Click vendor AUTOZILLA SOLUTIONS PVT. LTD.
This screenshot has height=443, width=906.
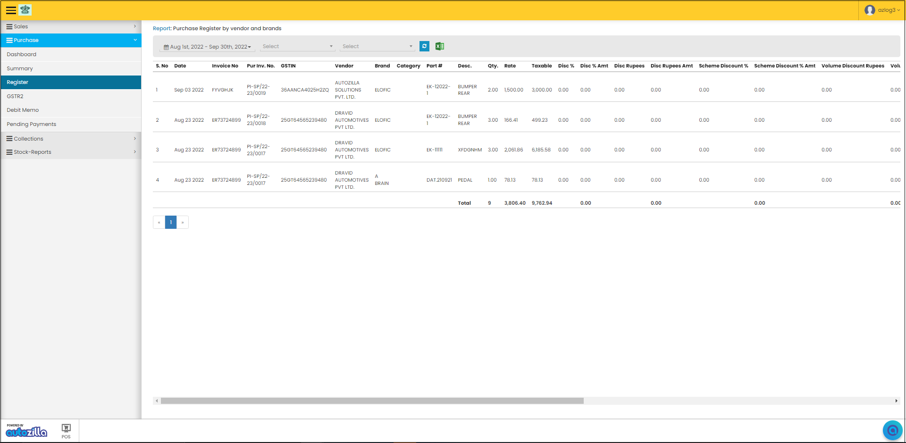point(348,90)
